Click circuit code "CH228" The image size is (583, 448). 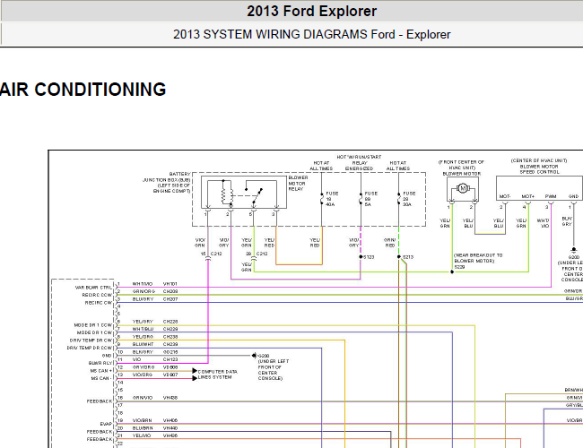click(170, 322)
